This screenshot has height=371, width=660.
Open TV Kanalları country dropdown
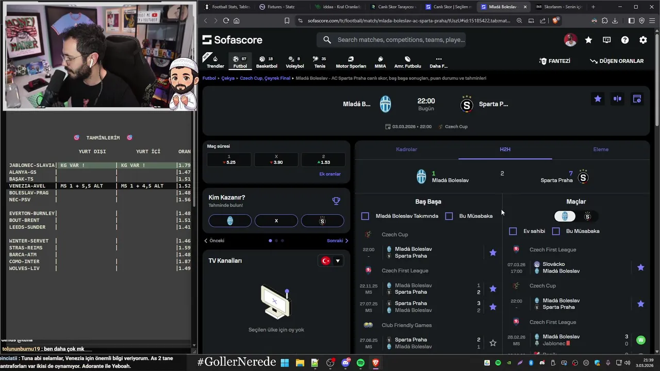point(331,261)
